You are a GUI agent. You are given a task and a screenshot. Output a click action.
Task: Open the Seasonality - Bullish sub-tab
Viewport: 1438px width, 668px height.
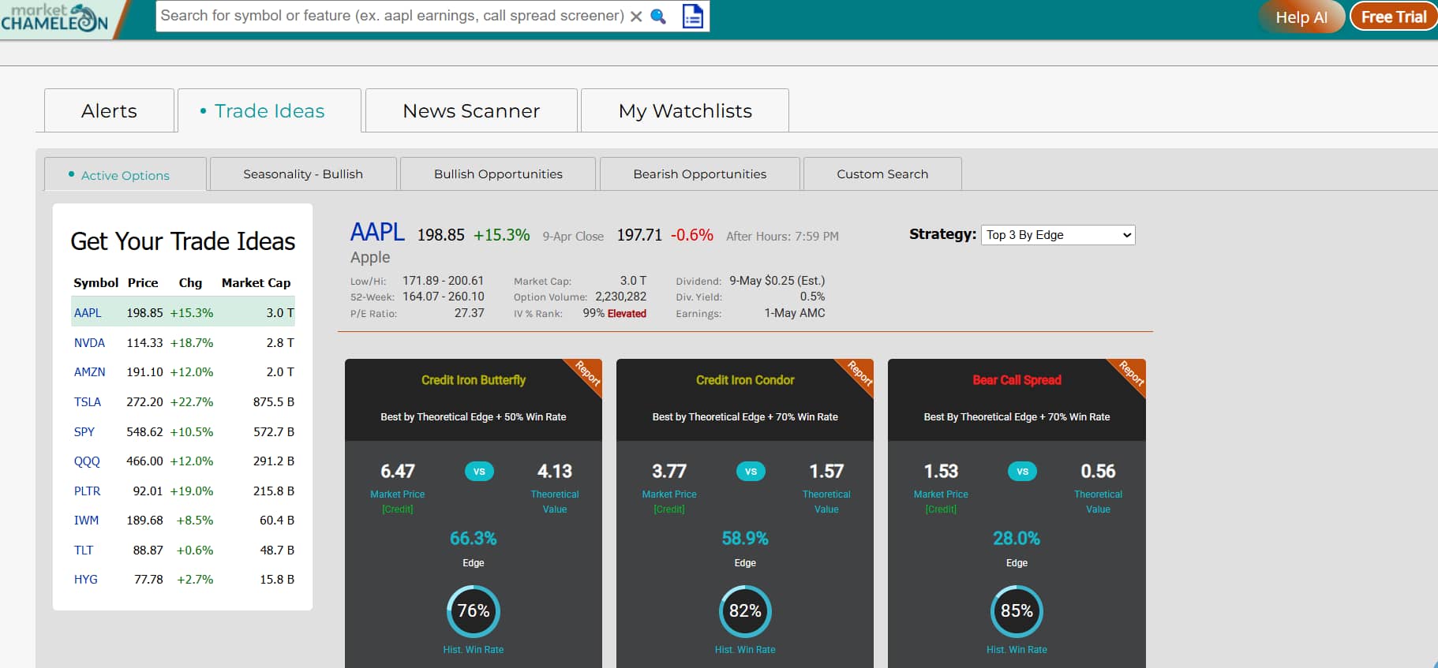point(303,174)
